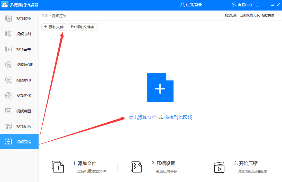Select the 视频分割 menu label
Viewport: 282px width, 182px height.
[x=24, y=34]
